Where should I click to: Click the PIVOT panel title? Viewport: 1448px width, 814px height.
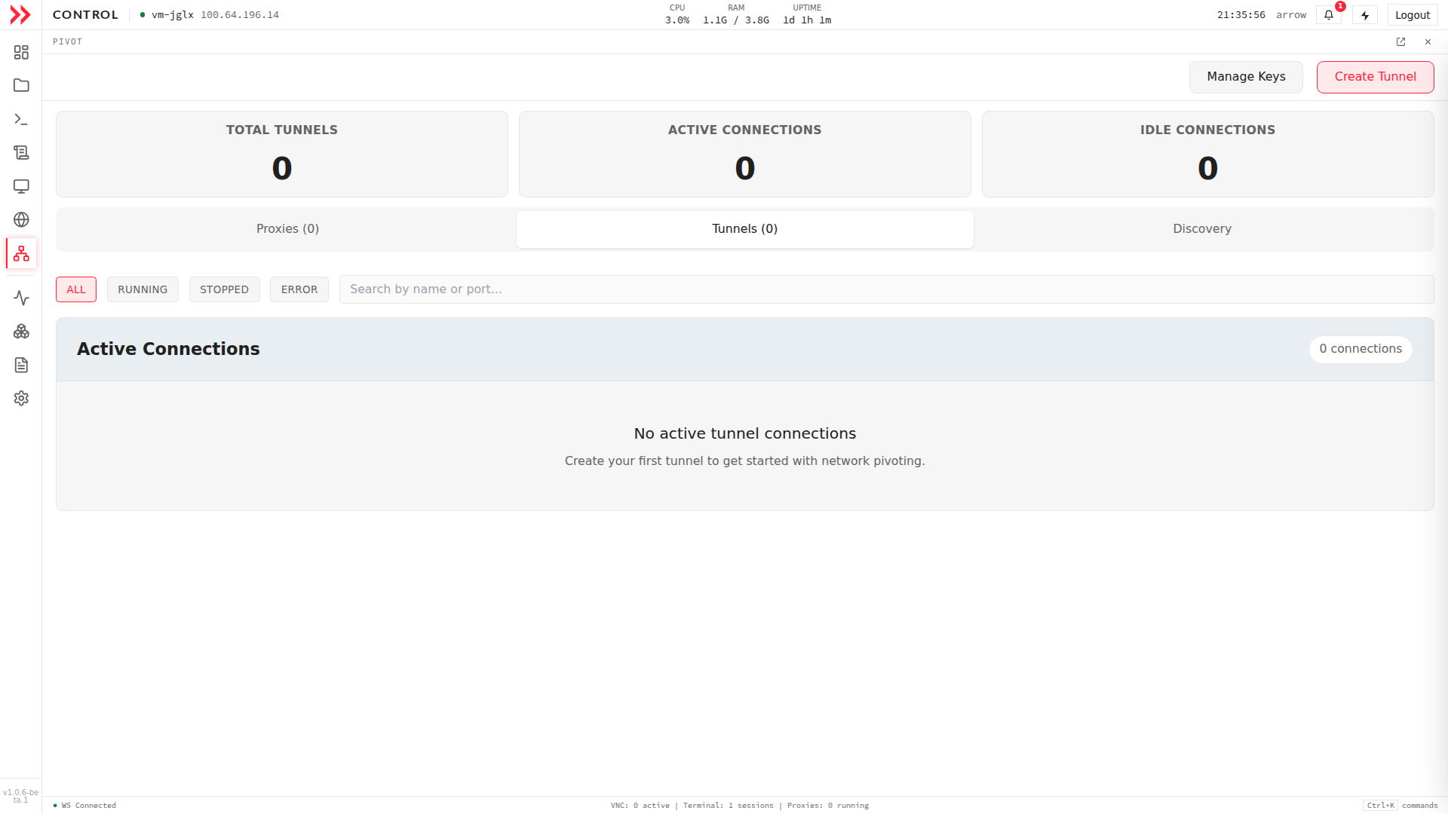pos(67,42)
